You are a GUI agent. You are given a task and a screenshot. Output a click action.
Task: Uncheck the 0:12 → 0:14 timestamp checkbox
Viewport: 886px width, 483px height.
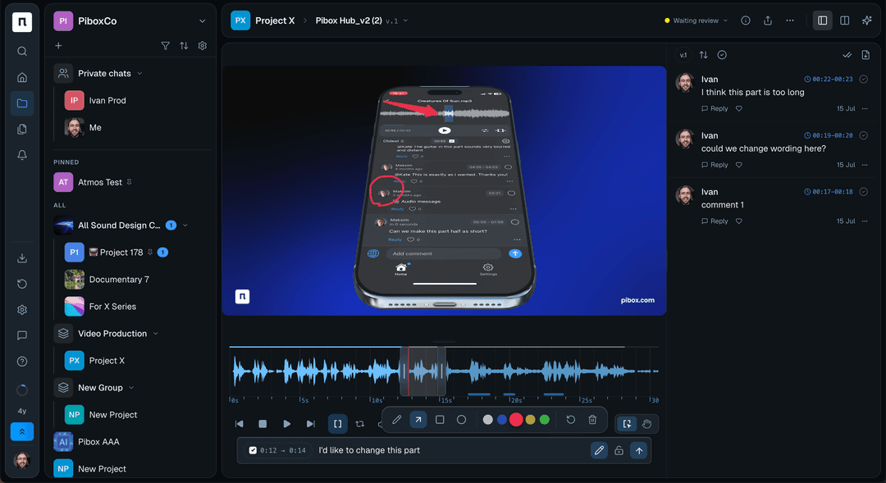coord(253,450)
